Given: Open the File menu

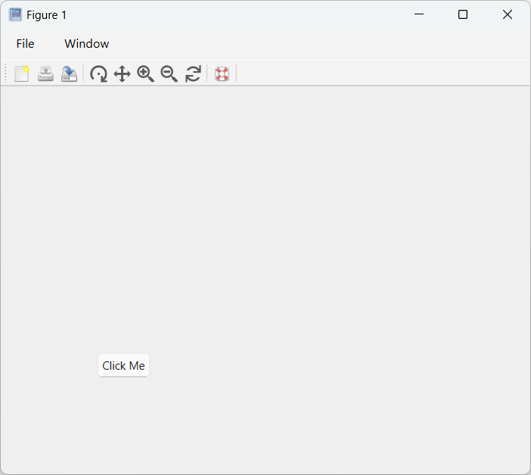Looking at the screenshot, I should 25,44.
